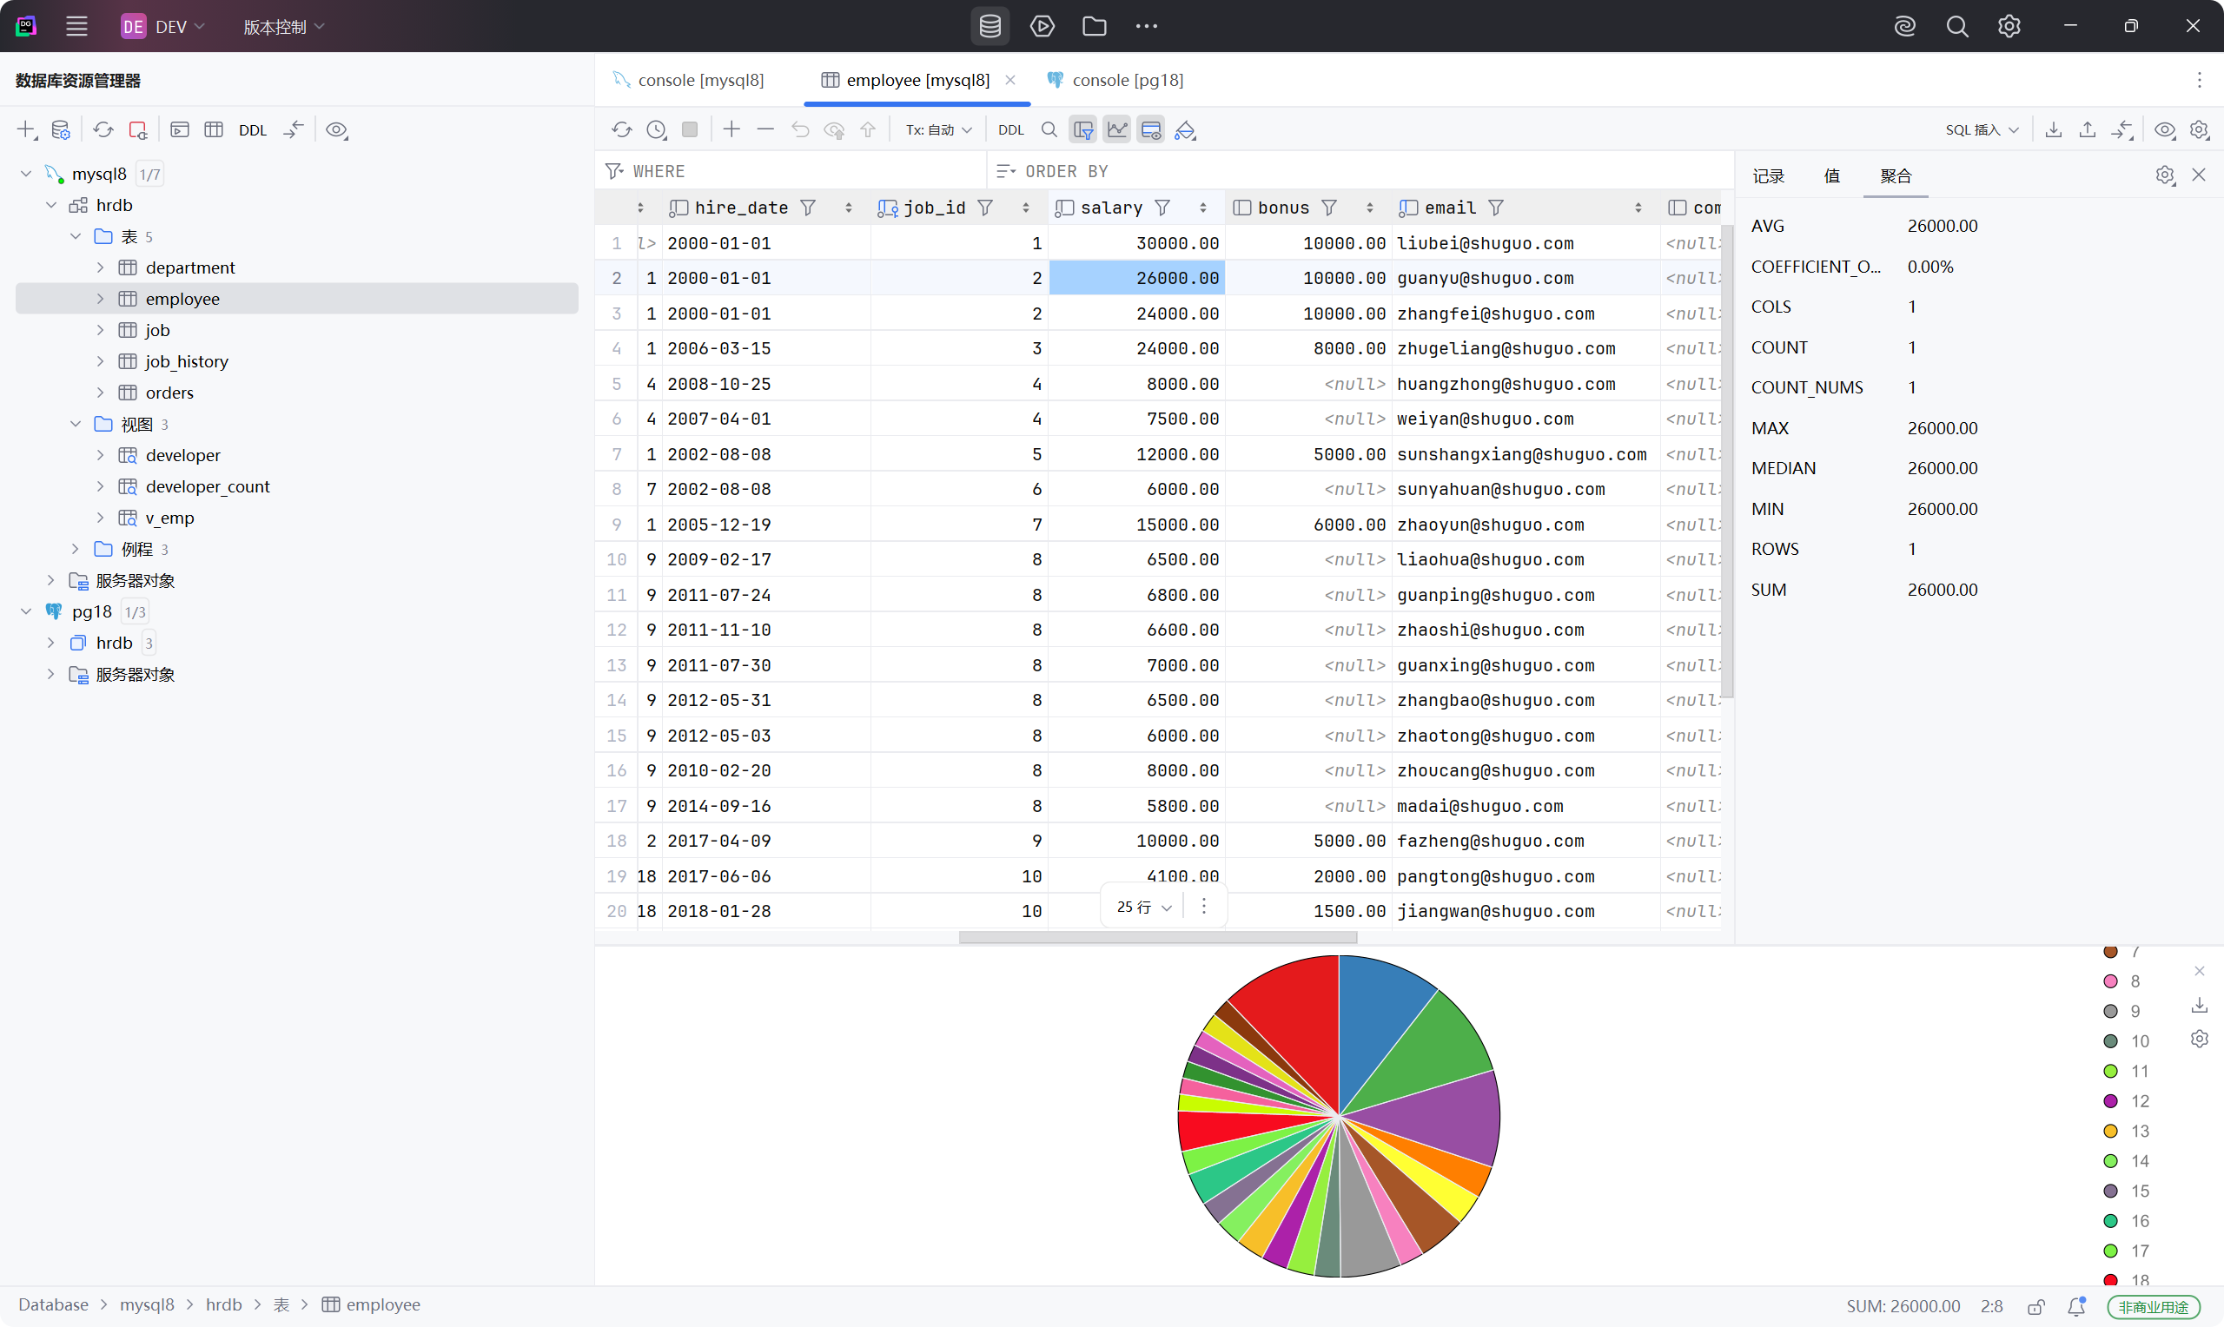Click refresh icon in database explorer toolbar
The width and height of the screenshot is (2224, 1327).
(x=103, y=129)
